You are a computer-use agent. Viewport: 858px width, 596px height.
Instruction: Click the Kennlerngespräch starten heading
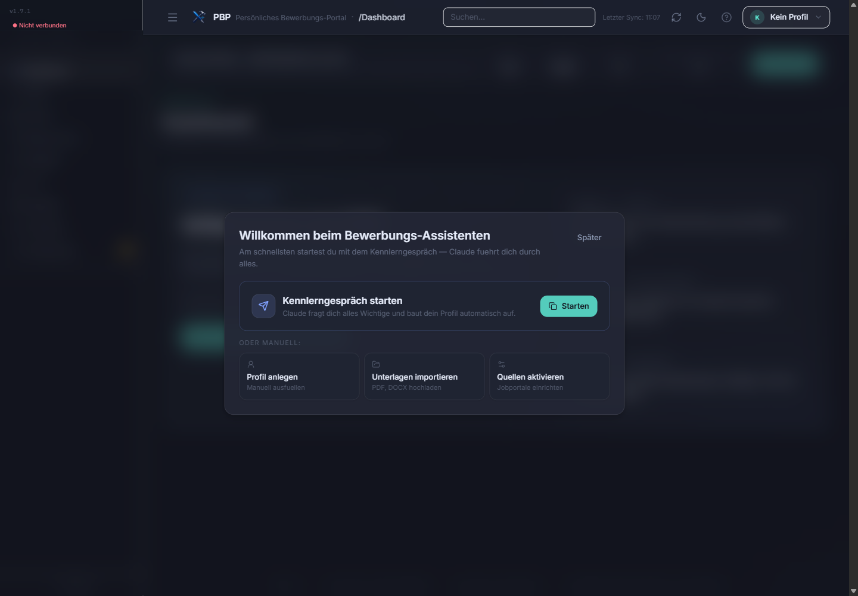(342, 301)
